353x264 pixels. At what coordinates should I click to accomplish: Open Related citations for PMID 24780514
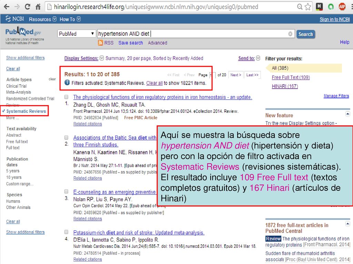pyautogui.click(x=88, y=259)
